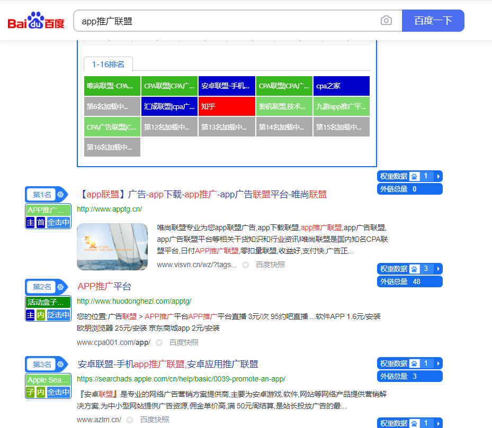Open the 【app联盟】广告-app下载 result title
Image resolution: width=492 pixels, height=428 pixels.
point(202,194)
